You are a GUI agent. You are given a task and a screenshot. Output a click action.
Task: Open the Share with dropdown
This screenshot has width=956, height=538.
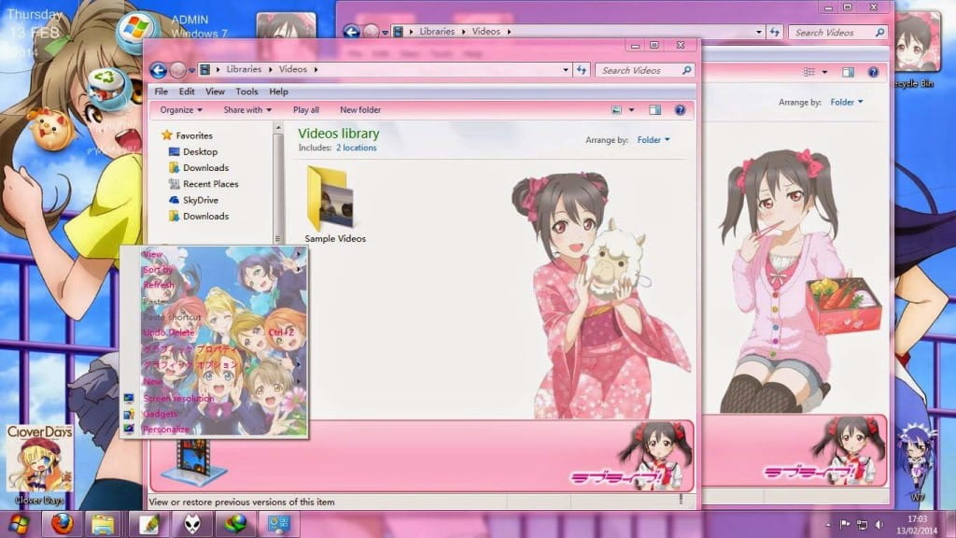pyautogui.click(x=246, y=109)
